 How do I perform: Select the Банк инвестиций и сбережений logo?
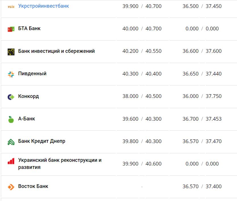11,51
